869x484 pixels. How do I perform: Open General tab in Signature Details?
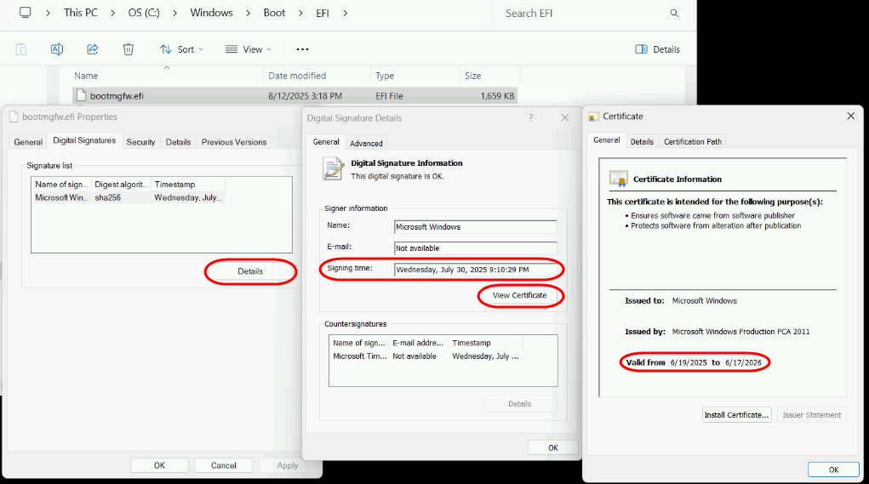[326, 142]
